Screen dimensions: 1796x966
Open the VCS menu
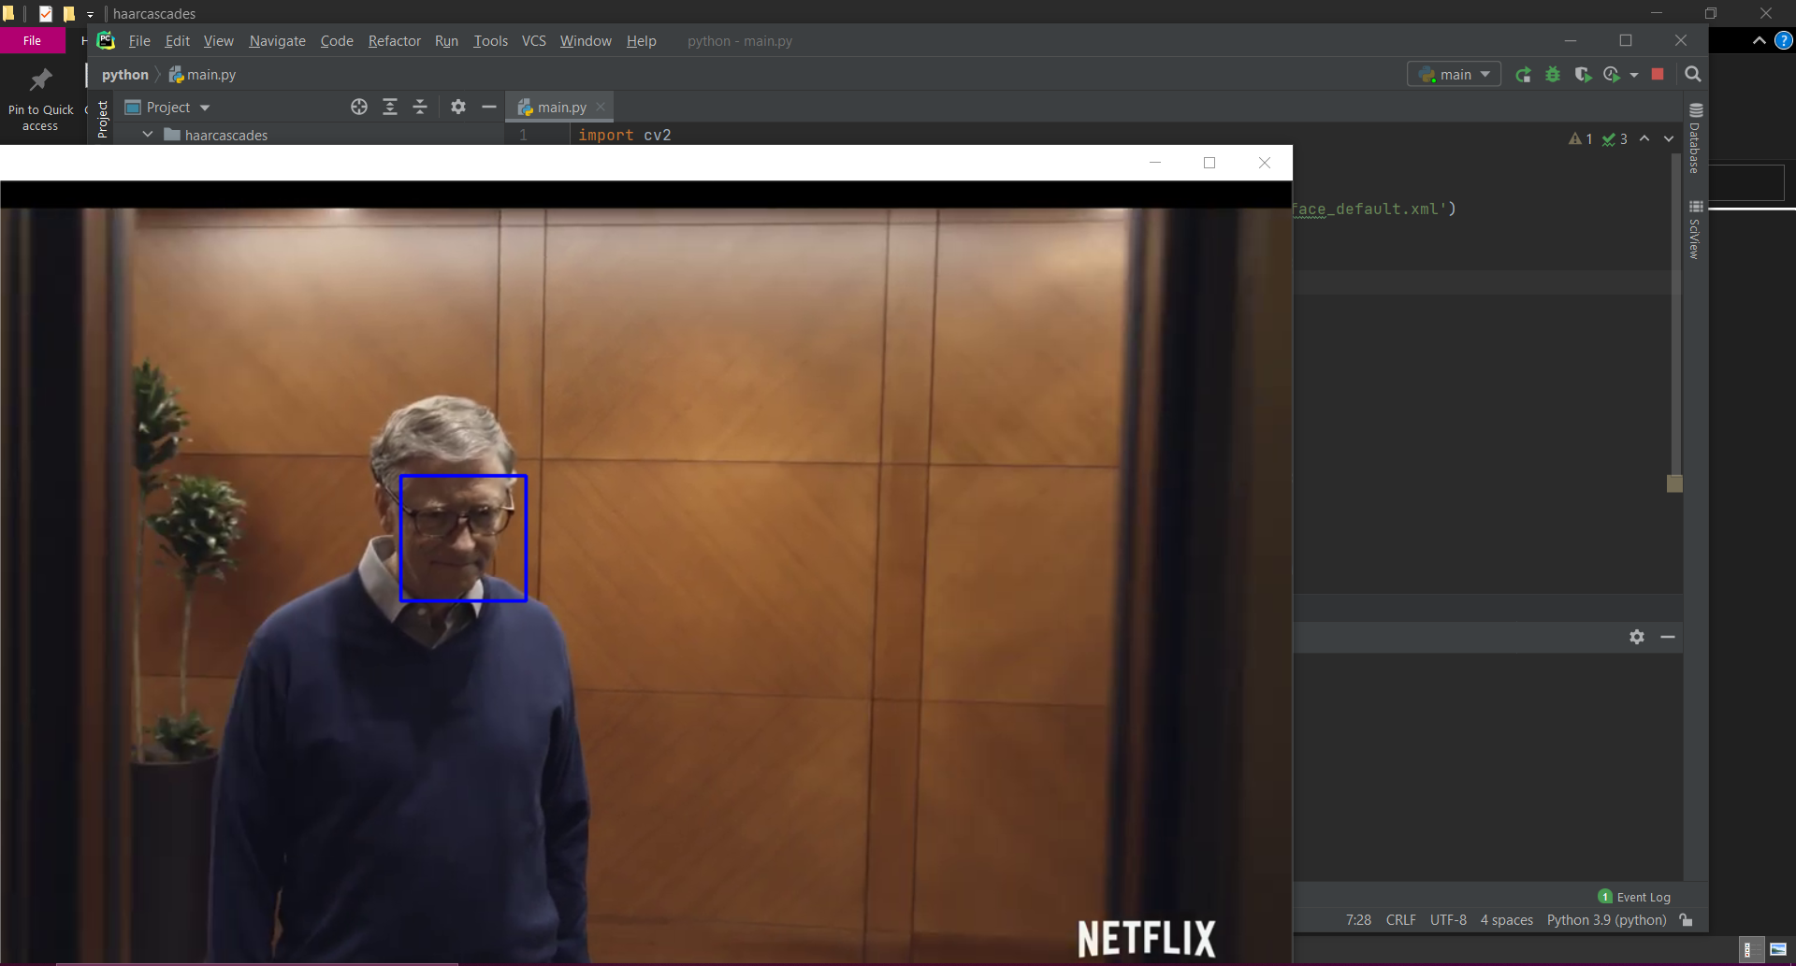pos(533,40)
